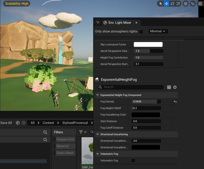204x169 pixels.
Task: Toggle surface snapping icon in viewport toolbar
Action: point(193,4)
